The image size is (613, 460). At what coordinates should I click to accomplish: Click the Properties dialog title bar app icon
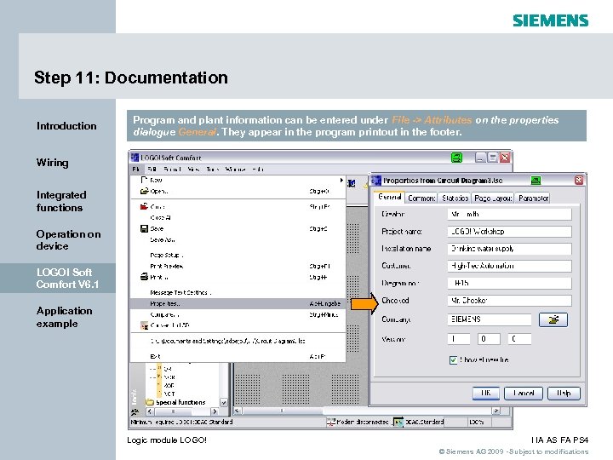coord(376,181)
